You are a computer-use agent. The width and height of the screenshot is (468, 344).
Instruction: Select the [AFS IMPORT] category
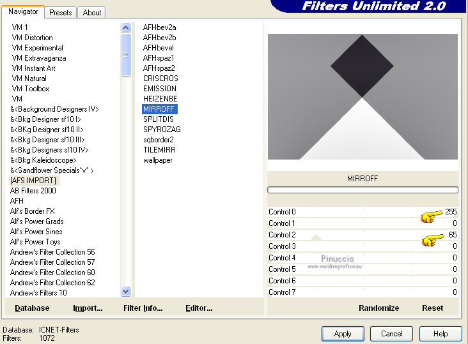[x=33, y=181]
